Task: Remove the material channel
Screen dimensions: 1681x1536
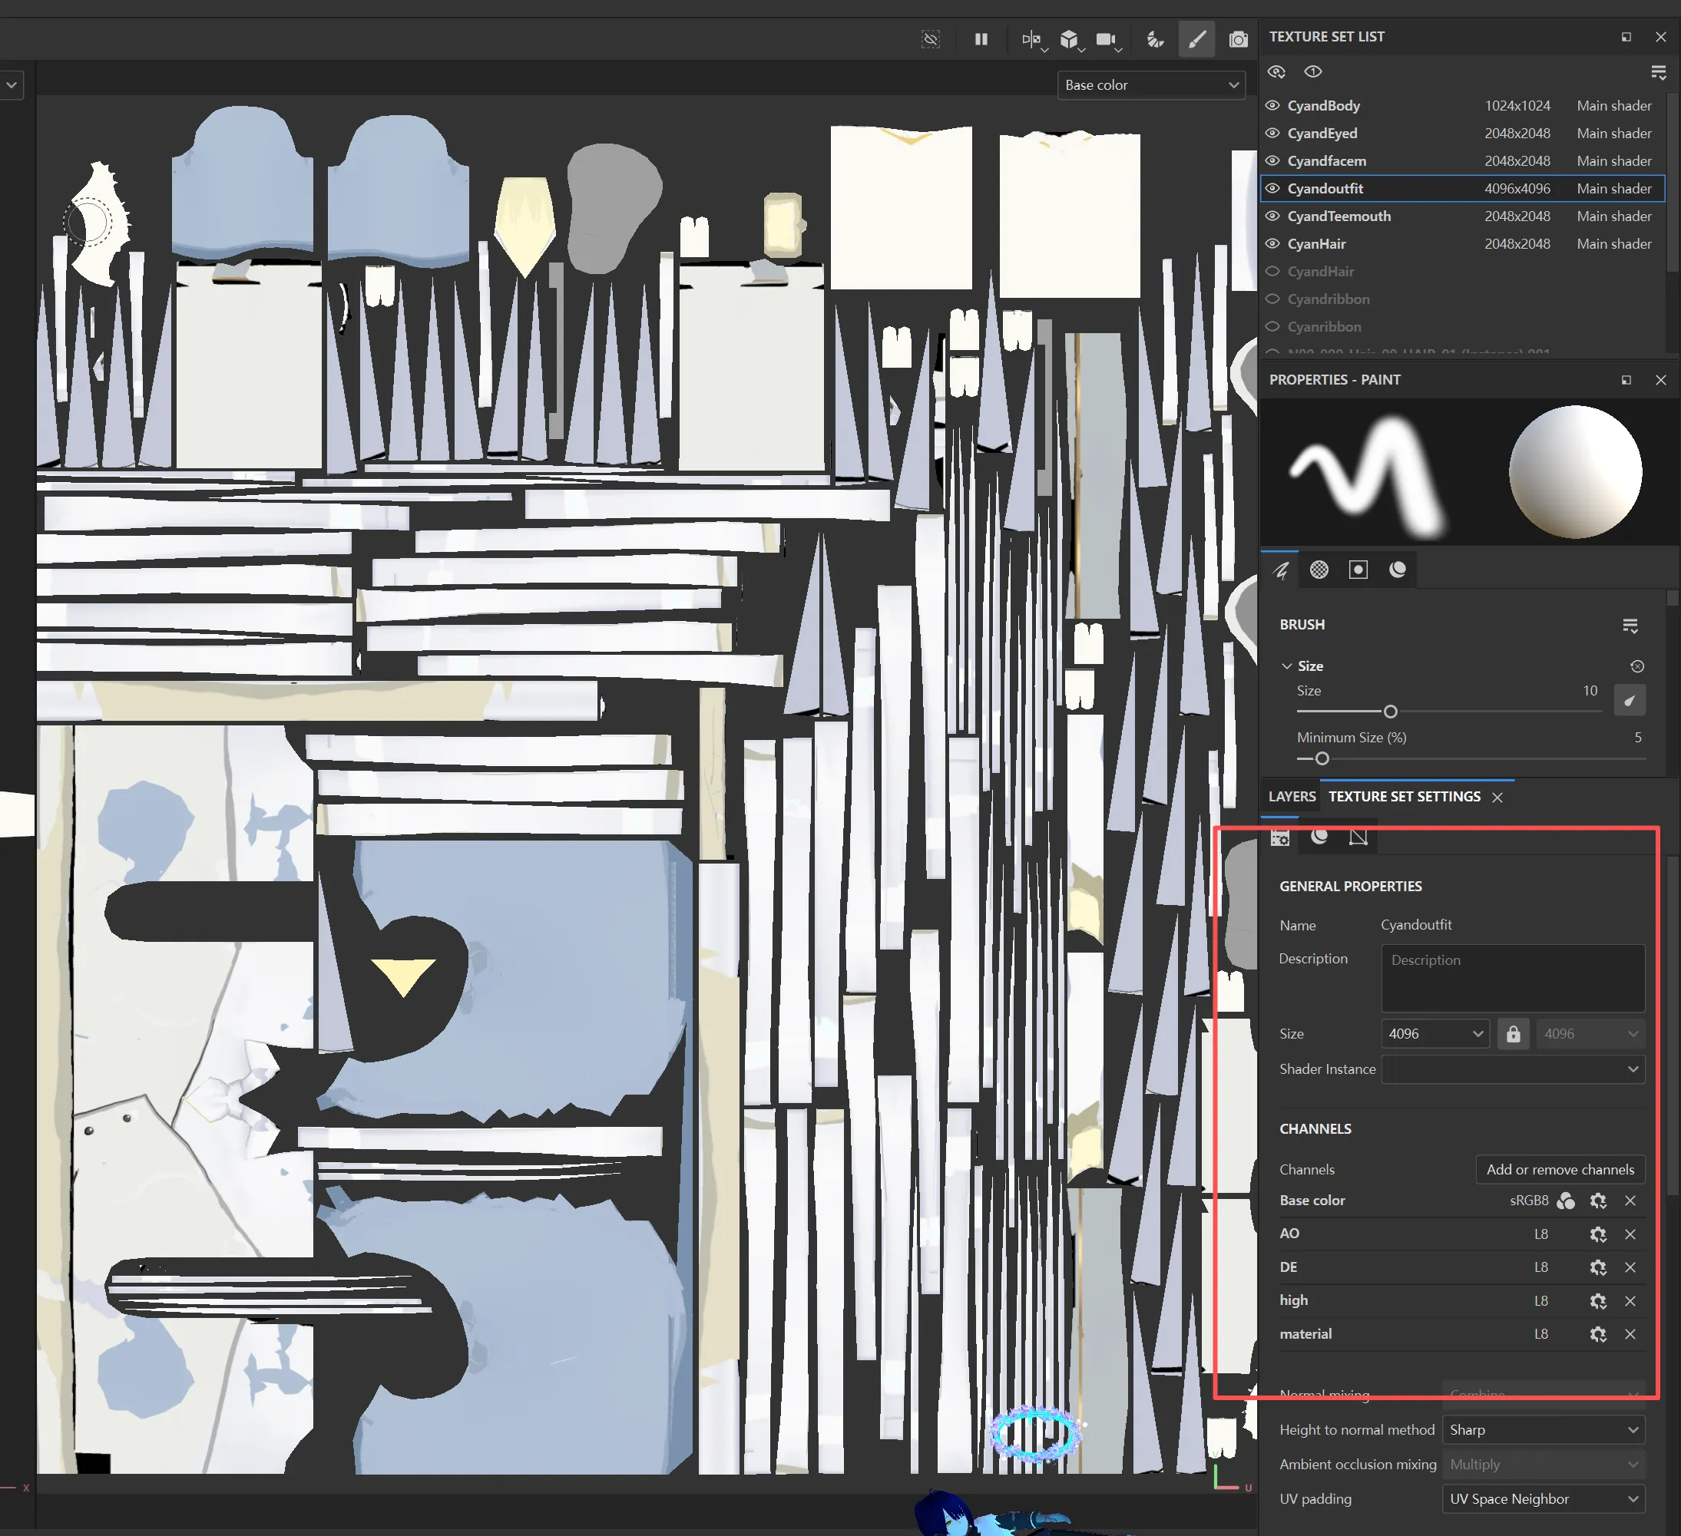Action: coord(1630,1334)
